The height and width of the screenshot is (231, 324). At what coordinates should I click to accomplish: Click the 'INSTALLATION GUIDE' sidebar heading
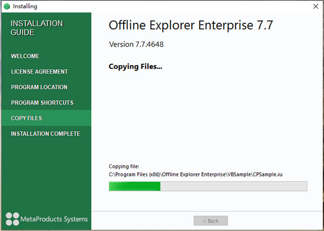click(37, 28)
